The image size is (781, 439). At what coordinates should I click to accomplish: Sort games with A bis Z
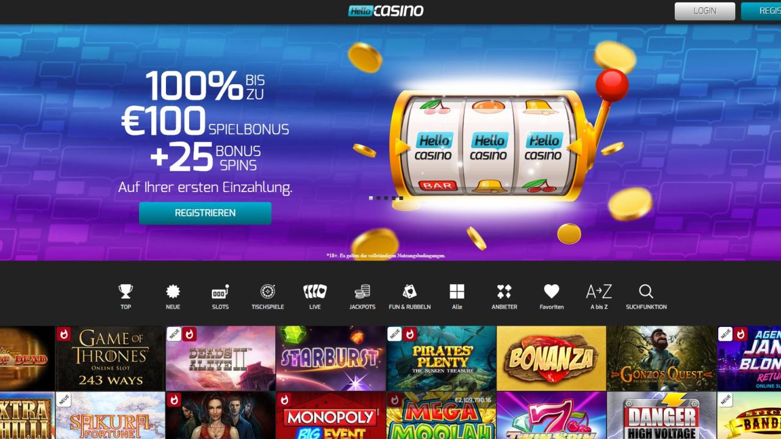pyautogui.click(x=599, y=291)
